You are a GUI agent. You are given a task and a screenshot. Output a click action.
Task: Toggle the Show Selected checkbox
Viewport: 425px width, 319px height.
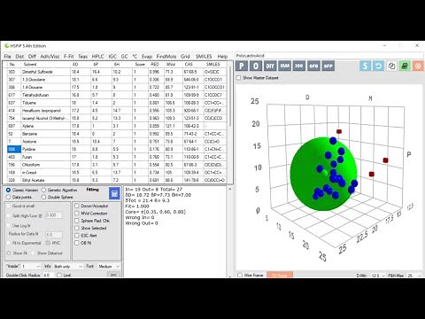pyautogui.click(x=77, y=228)
